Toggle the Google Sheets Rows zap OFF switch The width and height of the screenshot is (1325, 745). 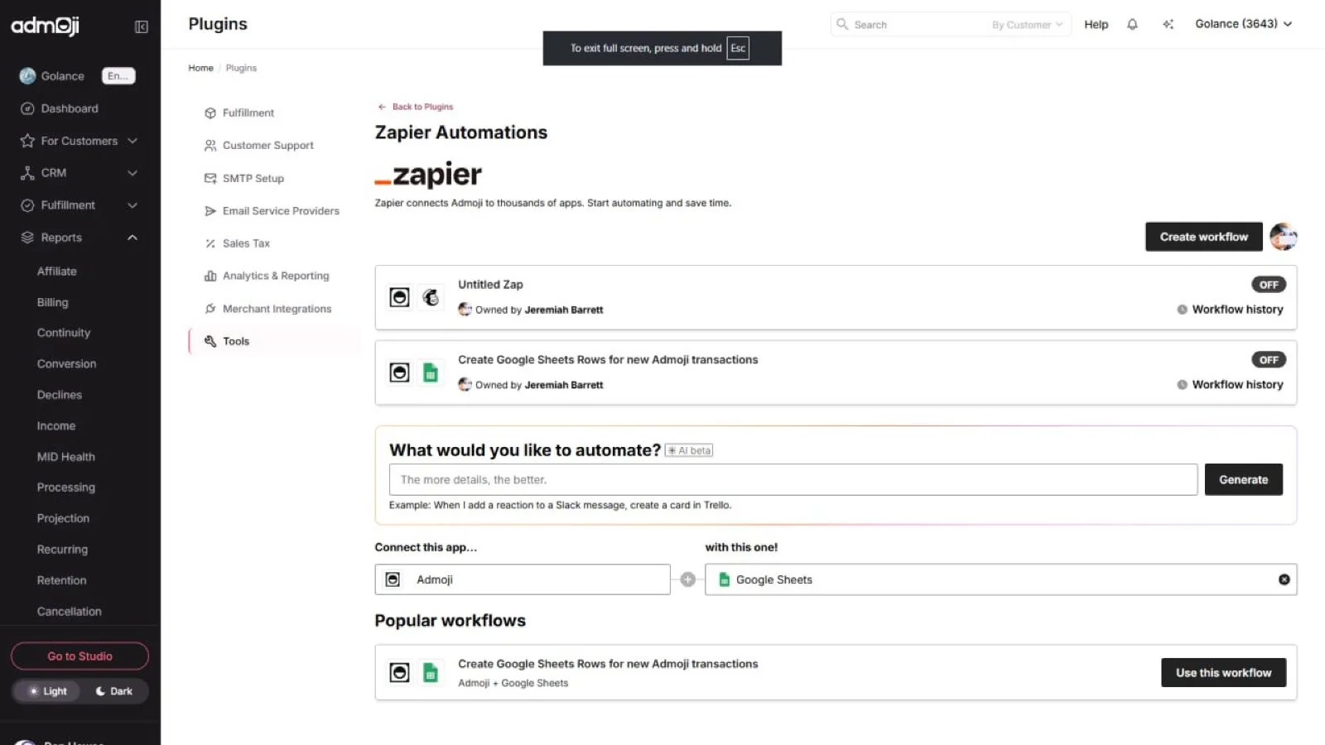point(1268,360)
